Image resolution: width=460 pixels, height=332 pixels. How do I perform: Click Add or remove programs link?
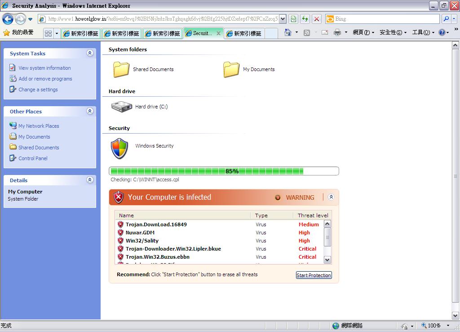point(45,79)
